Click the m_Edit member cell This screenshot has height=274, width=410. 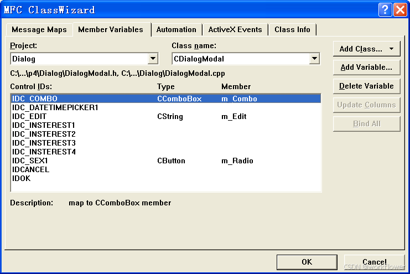point(233,116)
